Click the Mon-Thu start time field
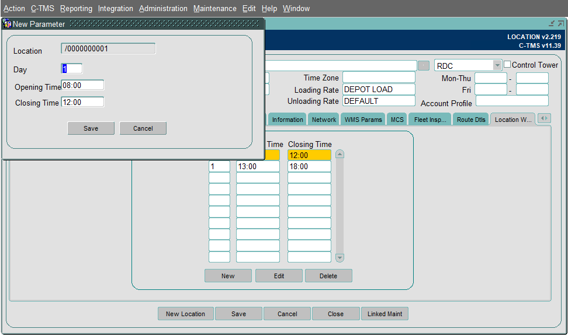This screenshot has height=336, width=568. tap(491, 78)
